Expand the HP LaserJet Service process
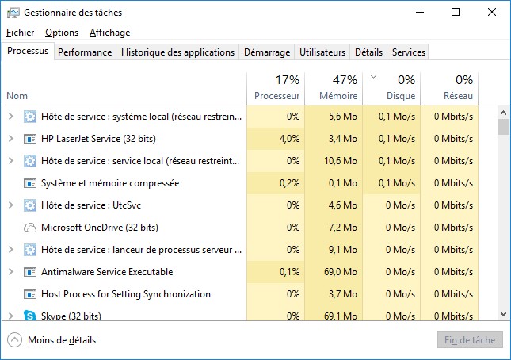This screenshot has width=511, height=360. [10, 139]
